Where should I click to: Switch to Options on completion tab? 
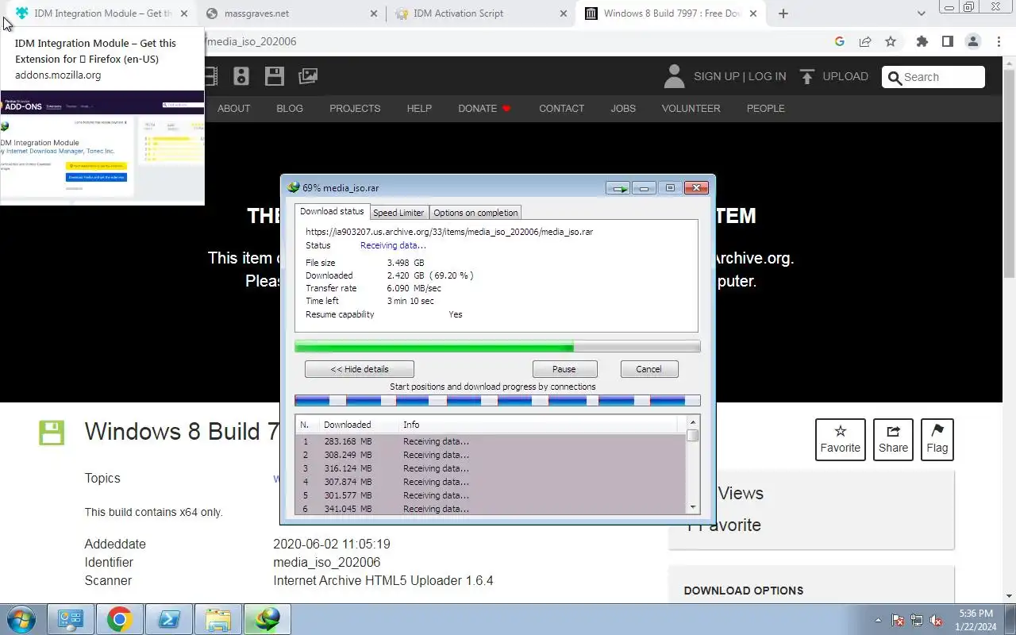[x=475, y=213]
